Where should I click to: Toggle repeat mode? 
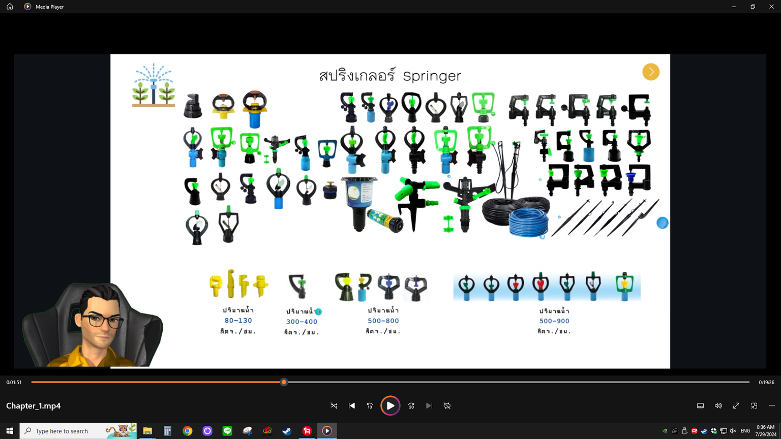coord(447,405)
